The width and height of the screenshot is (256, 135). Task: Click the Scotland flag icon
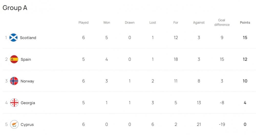point(14,38)
